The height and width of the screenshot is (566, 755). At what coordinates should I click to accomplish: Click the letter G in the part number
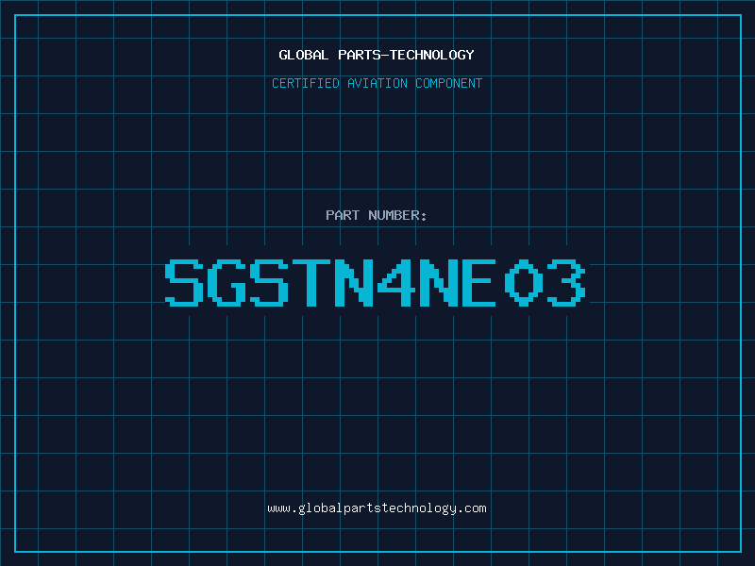tap(226, 282)
